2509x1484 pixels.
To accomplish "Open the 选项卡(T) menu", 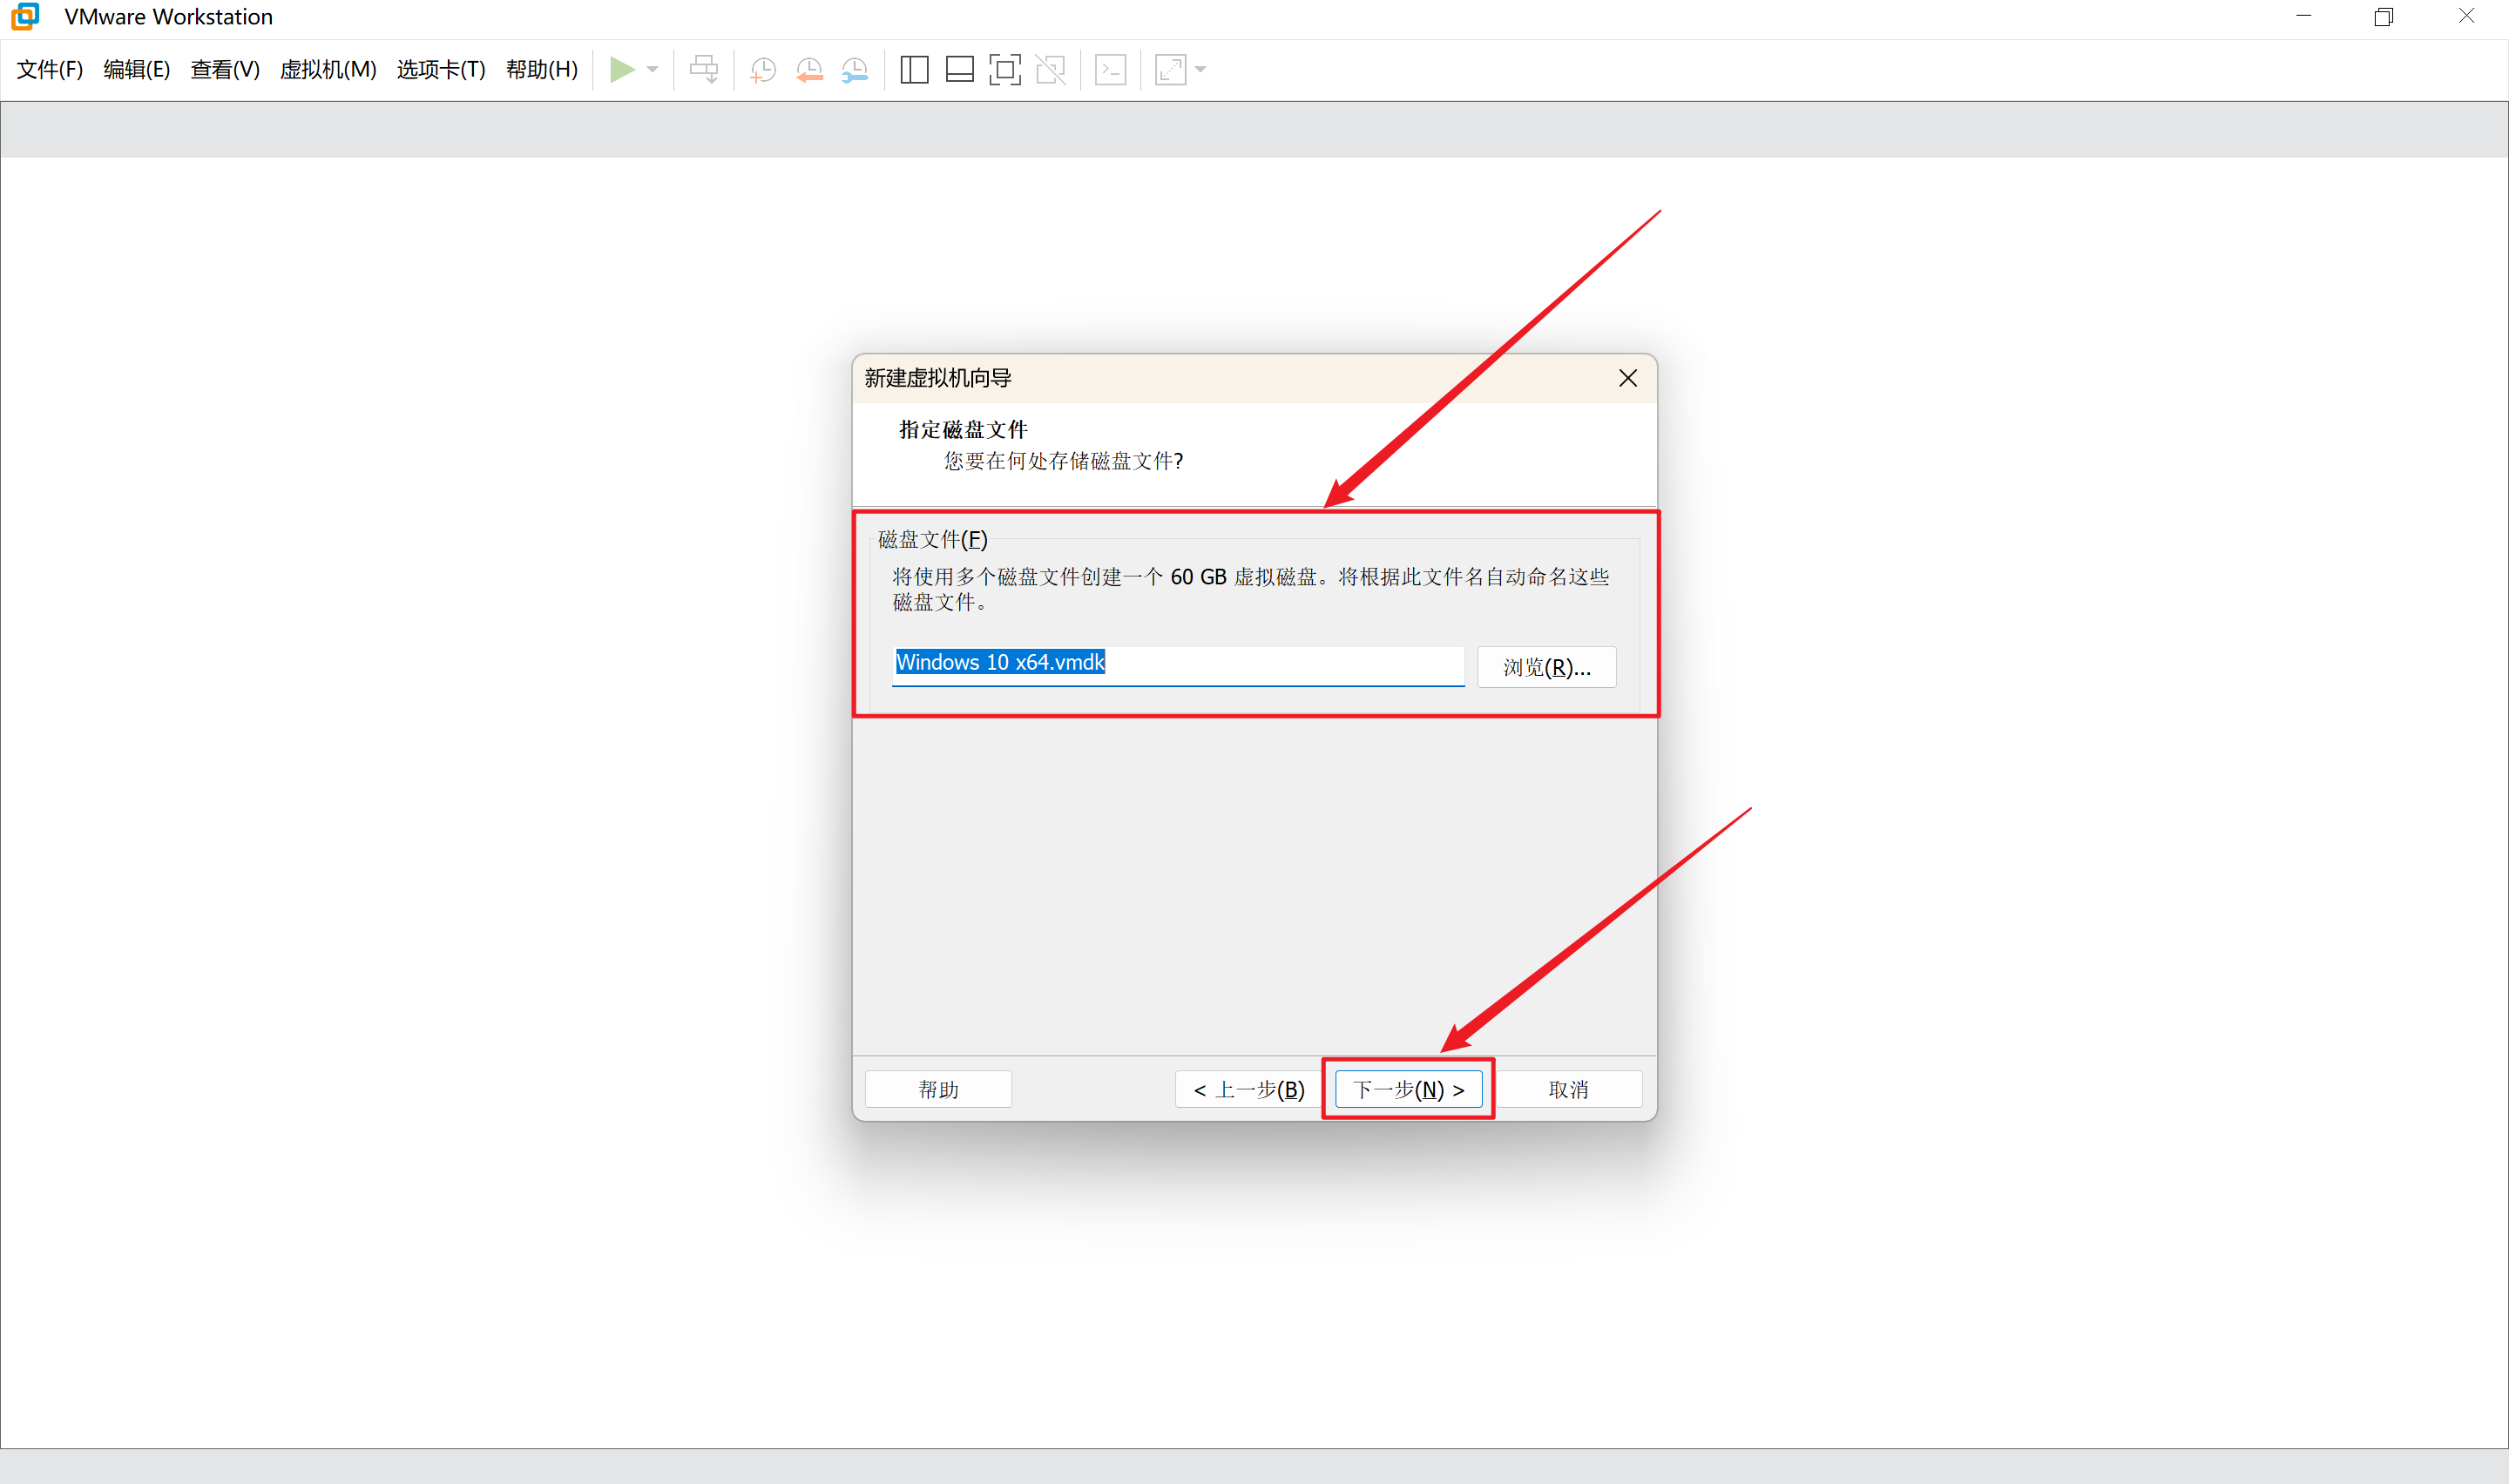I will pos(441,69).
